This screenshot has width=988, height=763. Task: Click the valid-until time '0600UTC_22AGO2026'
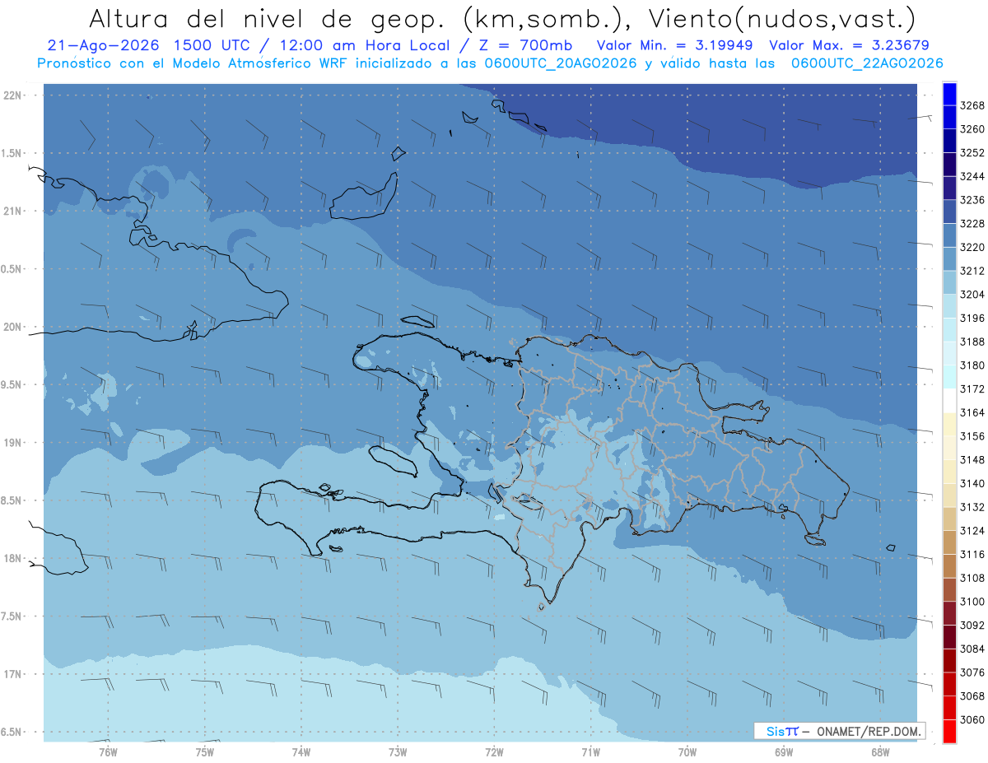pyautogui.click(x=868, y=63)
